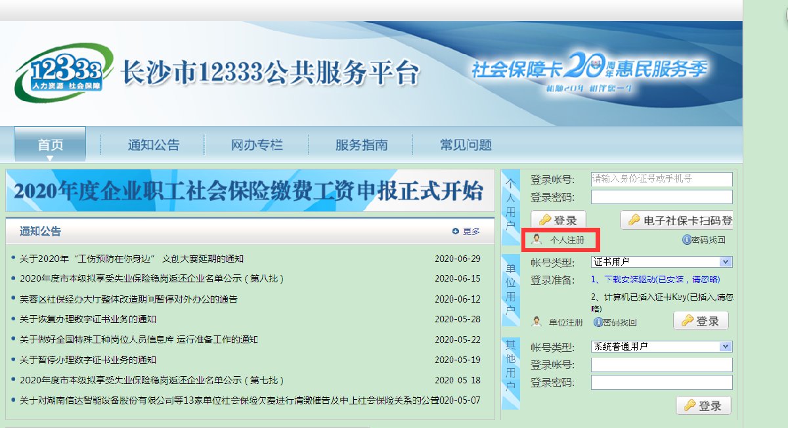This screenshot has width=788, height=428.
Task: Open the 通知公告 navigation tab
Action: [x=153, y=145]
